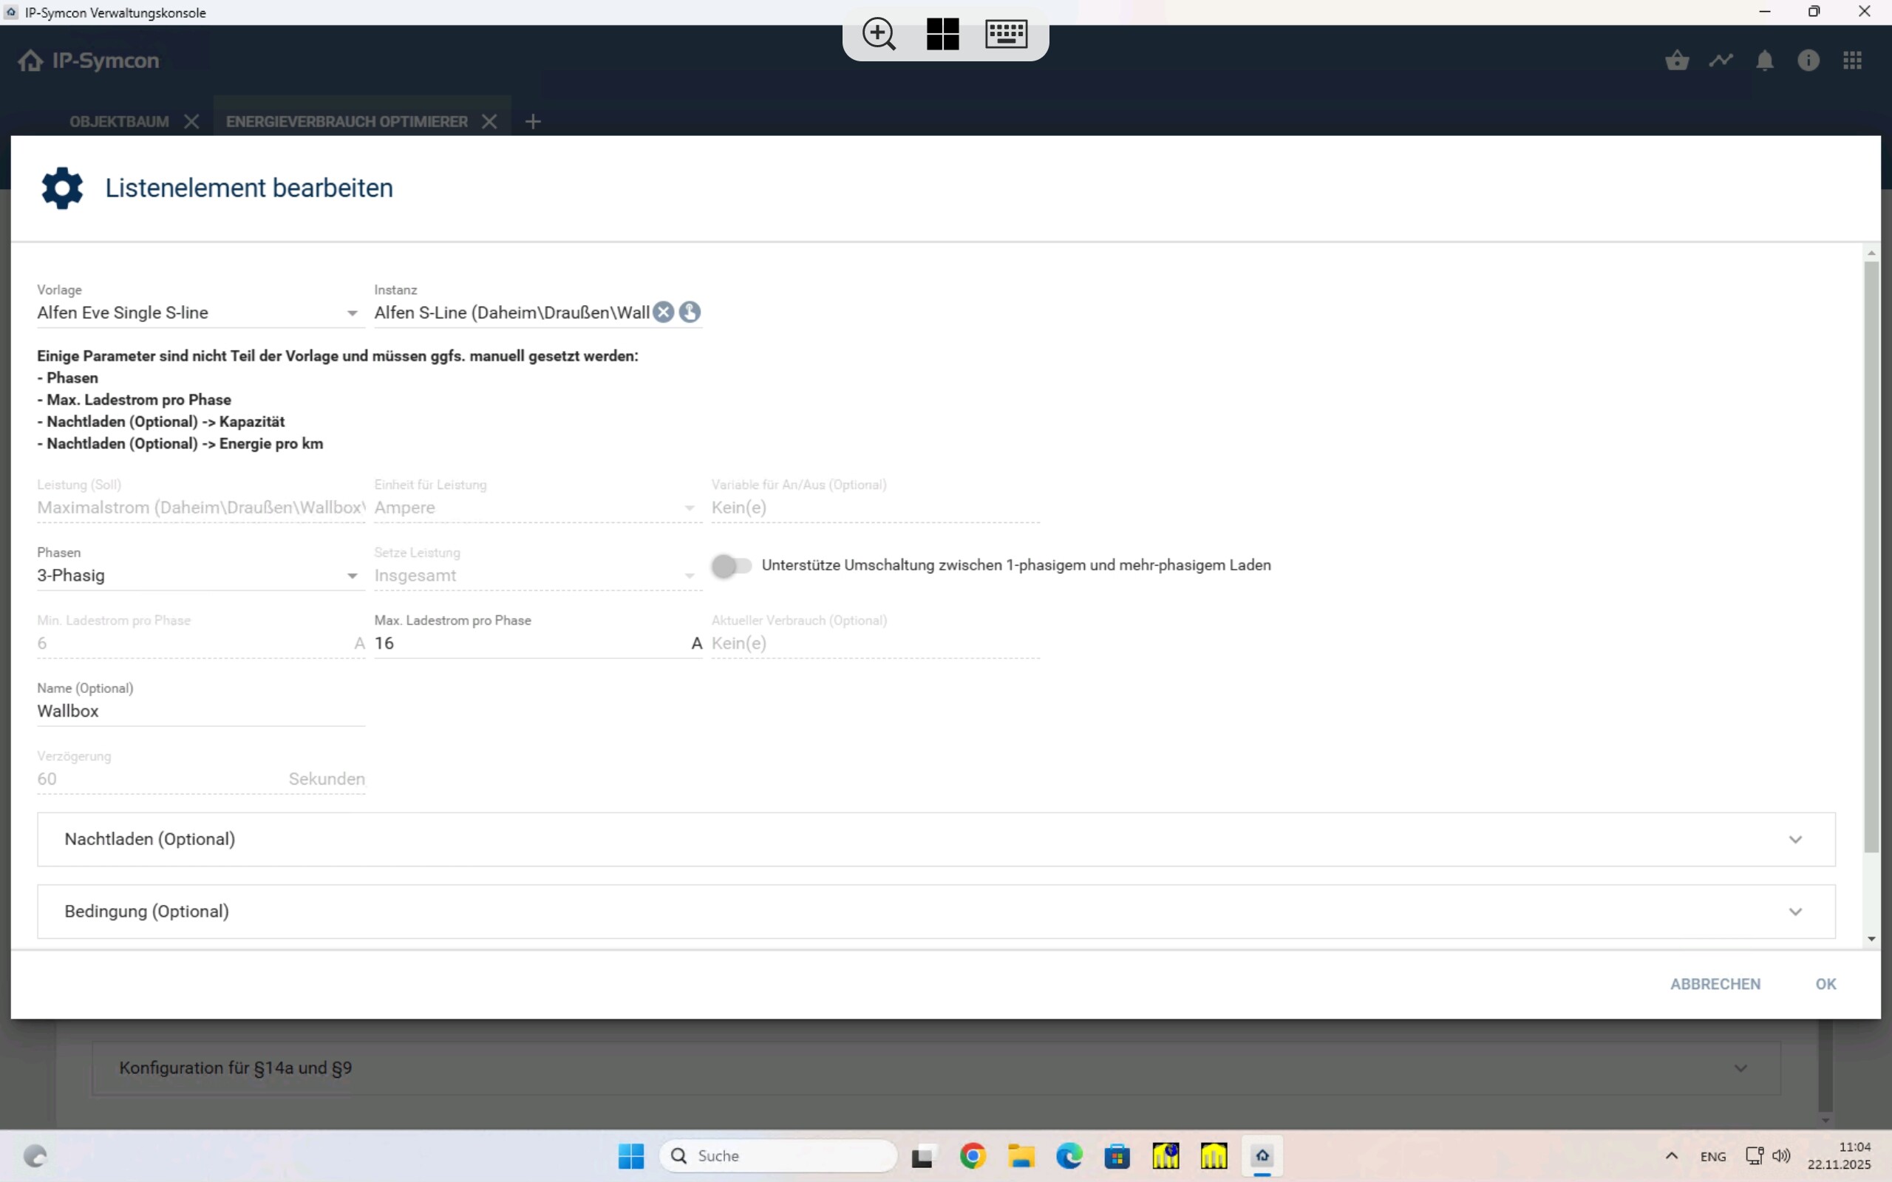The height and width of the screenshot is (1182, 1892).
Task: Click the keyboard icon in top toolbar
Action: pos(1006,34)
